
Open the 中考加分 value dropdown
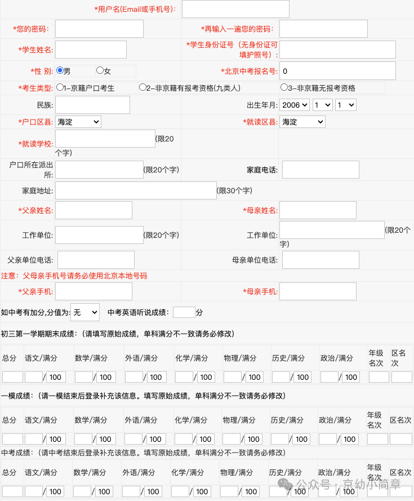(85, 312)
